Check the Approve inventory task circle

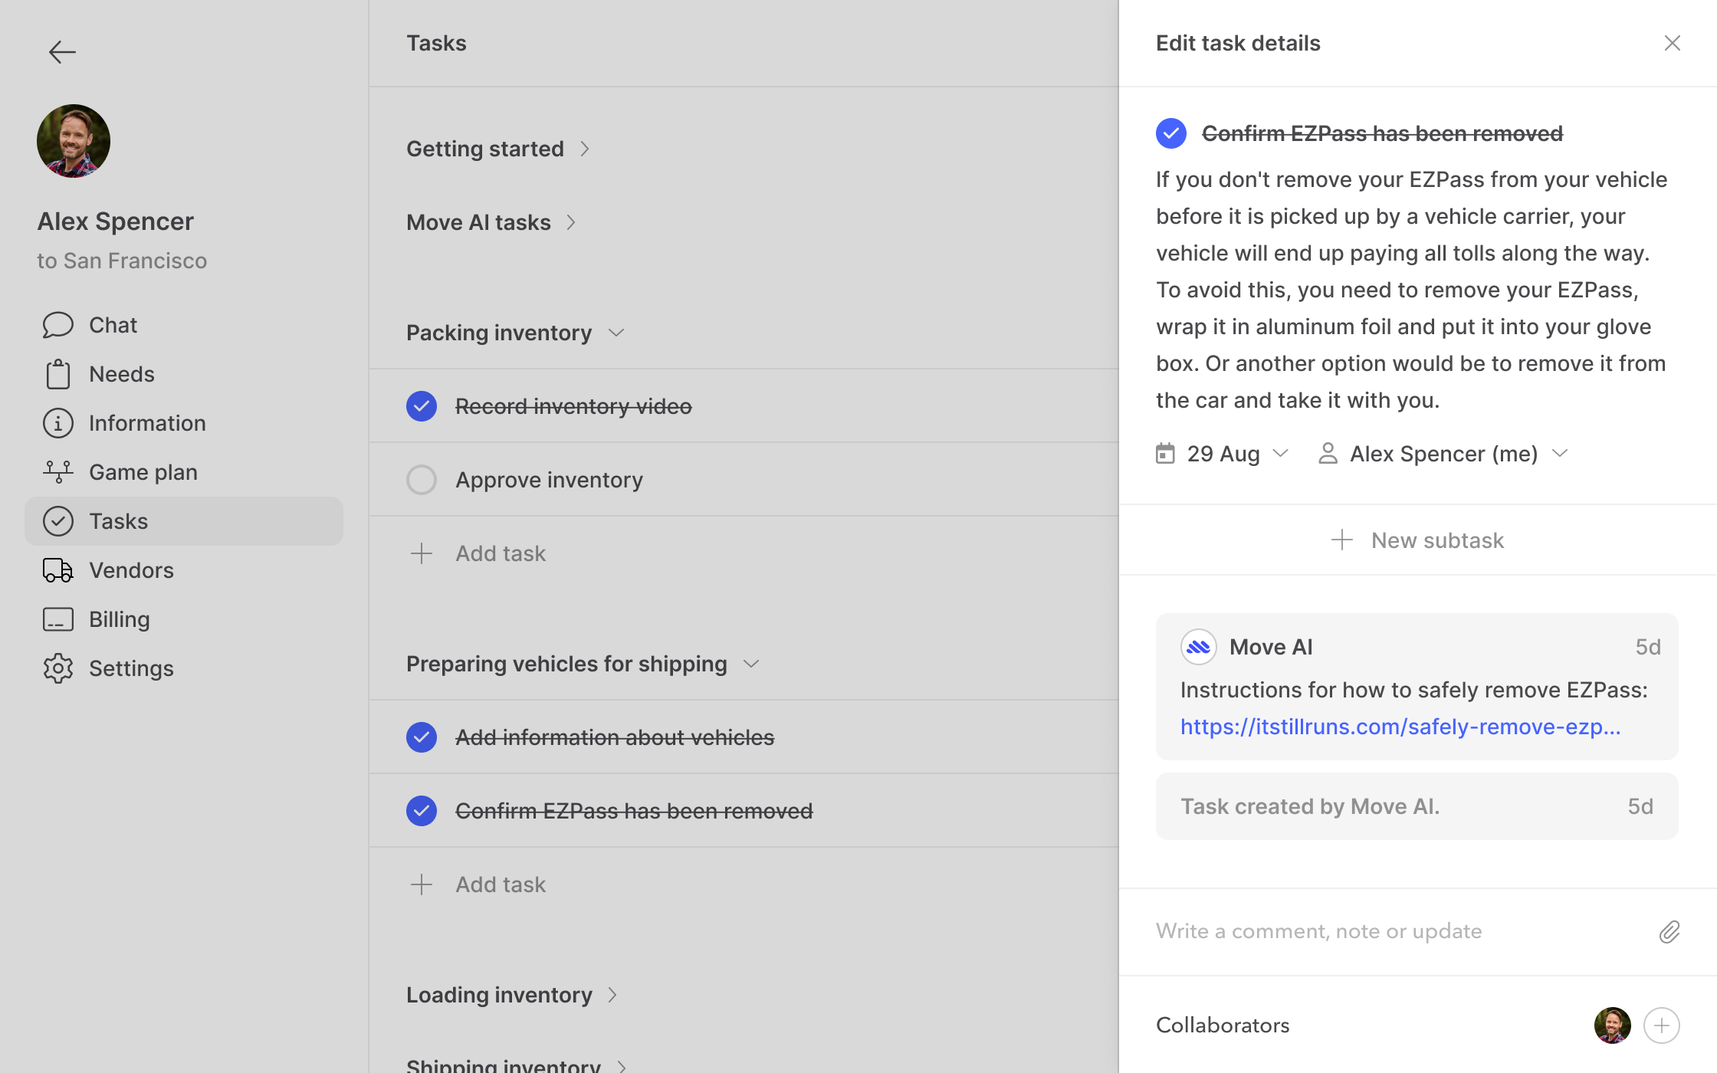click(421, 480)
